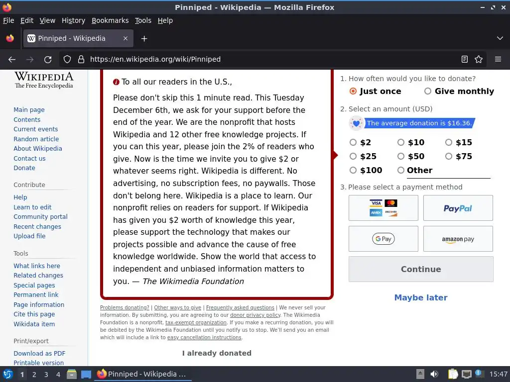
Task: Click the volume speaker tray icon
Action: (434, 374)
